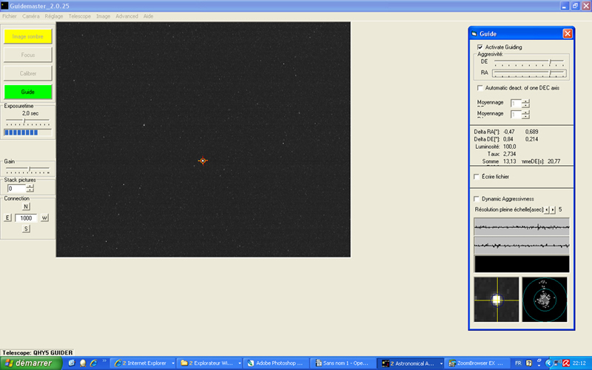Click the yellow Image sombre button
The height and width of the screenshot is (370, 592).
click(x=28, y=36)
